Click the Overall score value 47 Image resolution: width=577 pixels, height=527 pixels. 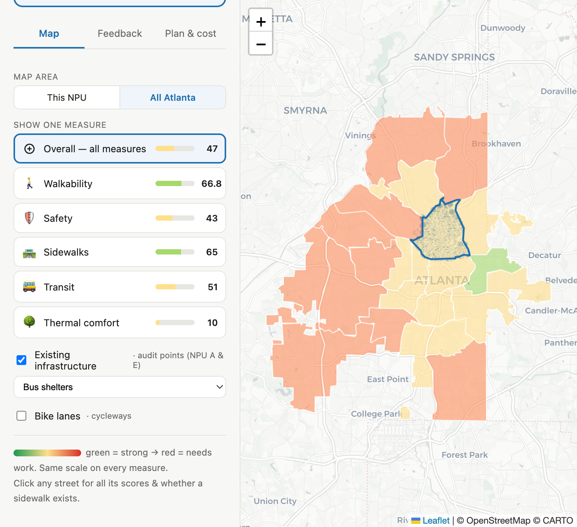[212, 149]
